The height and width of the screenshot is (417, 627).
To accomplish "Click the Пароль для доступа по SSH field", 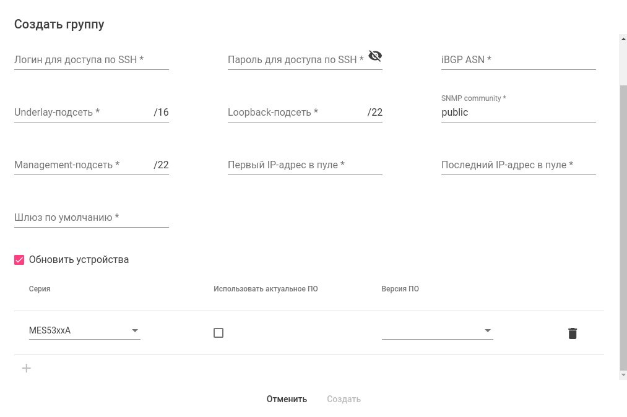I will click(296, 60).
